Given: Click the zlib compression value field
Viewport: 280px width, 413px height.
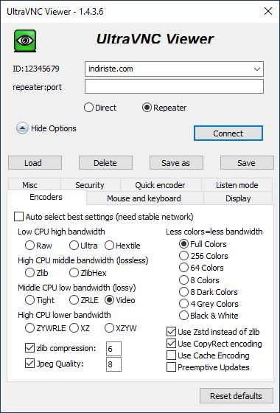Looking at the screenshot, I should click(x=113, y=349).
